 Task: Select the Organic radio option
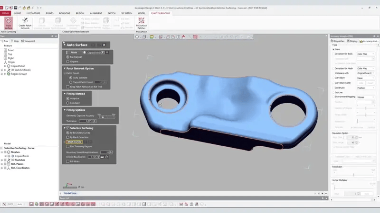(68, 61)
